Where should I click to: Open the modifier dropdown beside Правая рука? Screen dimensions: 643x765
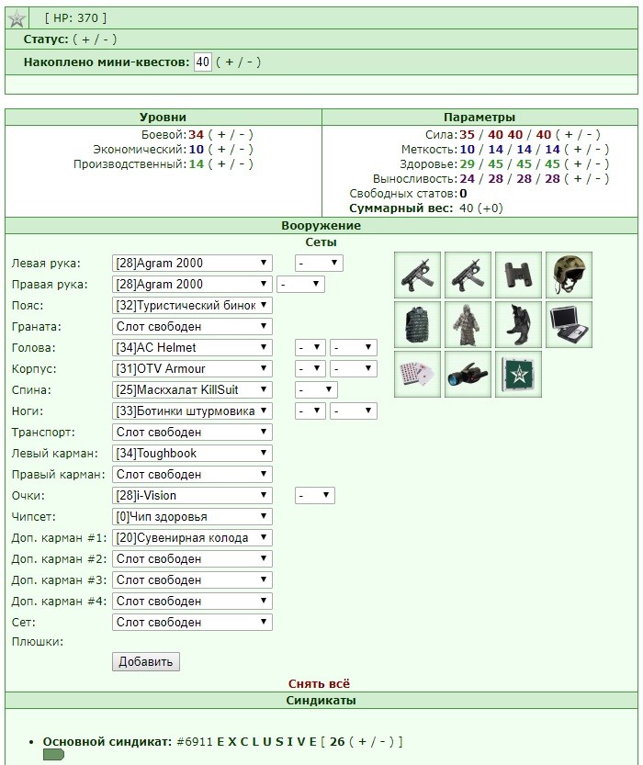pyautogui.click(x=300, y=284)
